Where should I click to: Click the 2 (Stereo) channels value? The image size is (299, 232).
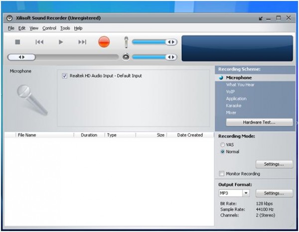[x=266, y=215]
